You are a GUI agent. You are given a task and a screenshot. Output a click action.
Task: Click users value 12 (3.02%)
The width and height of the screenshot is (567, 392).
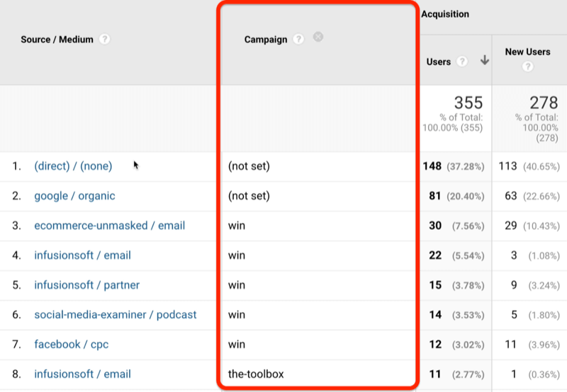[x=456, y=345]
